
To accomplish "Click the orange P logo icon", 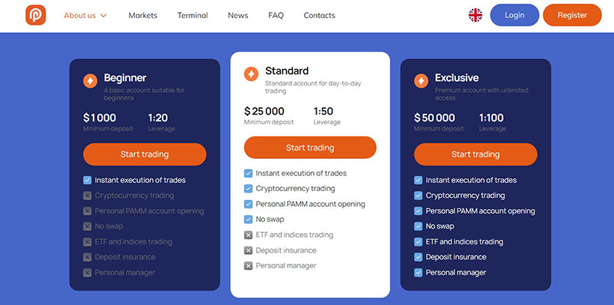I will [36, 15].
